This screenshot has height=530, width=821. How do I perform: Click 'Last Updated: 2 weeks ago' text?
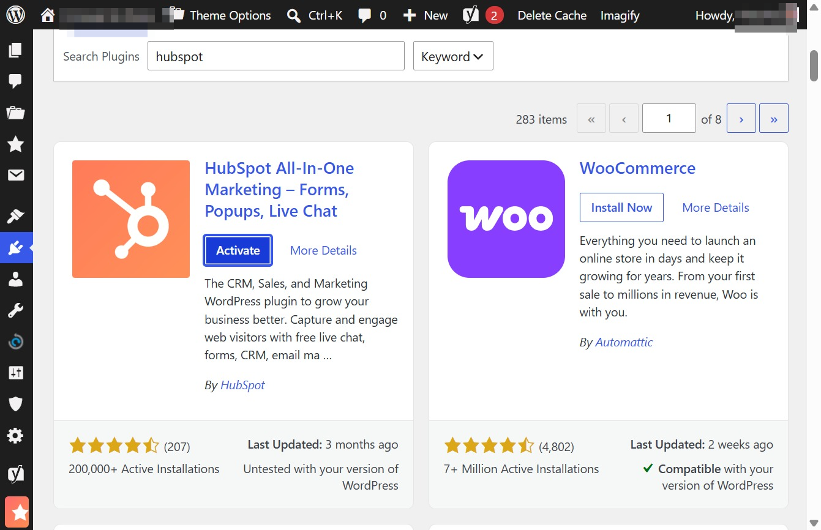click(702, 444)
